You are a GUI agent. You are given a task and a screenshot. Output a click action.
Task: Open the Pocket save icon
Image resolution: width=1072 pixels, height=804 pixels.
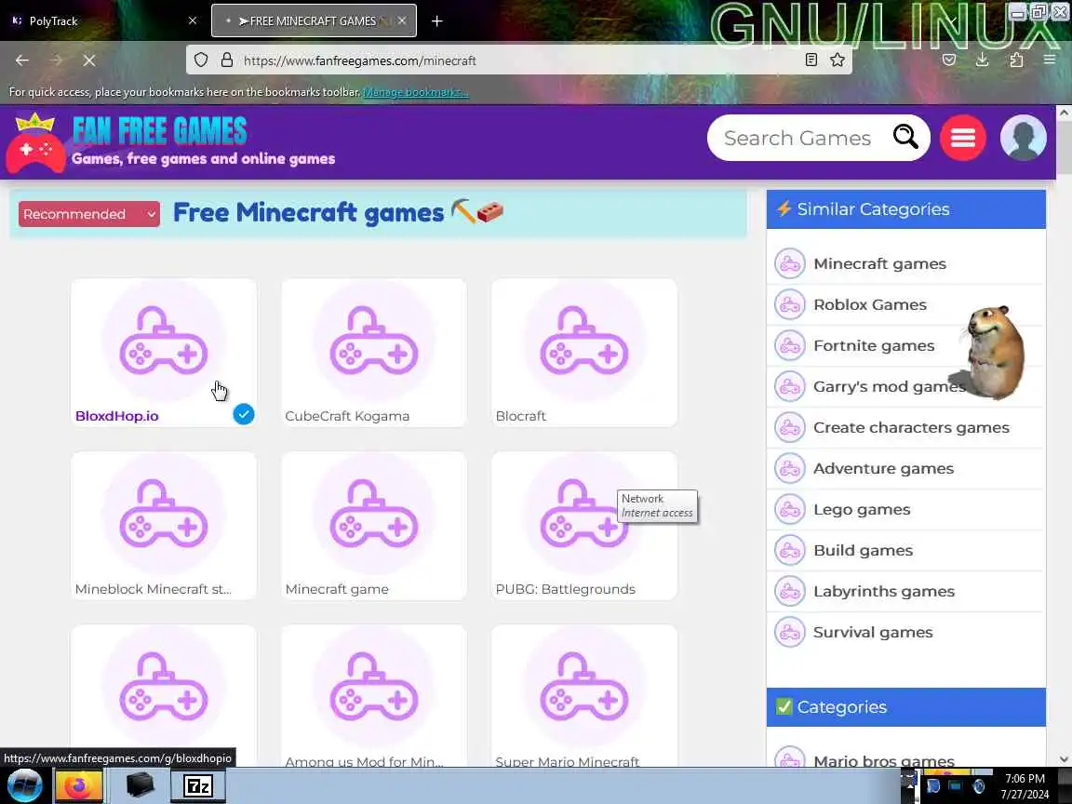pos(949,60)
